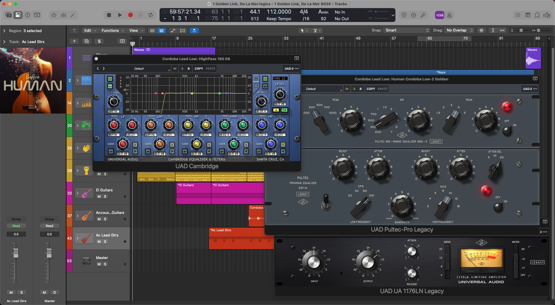Toggle the metronome icon

pyautogui.click(x=449, y=15)
